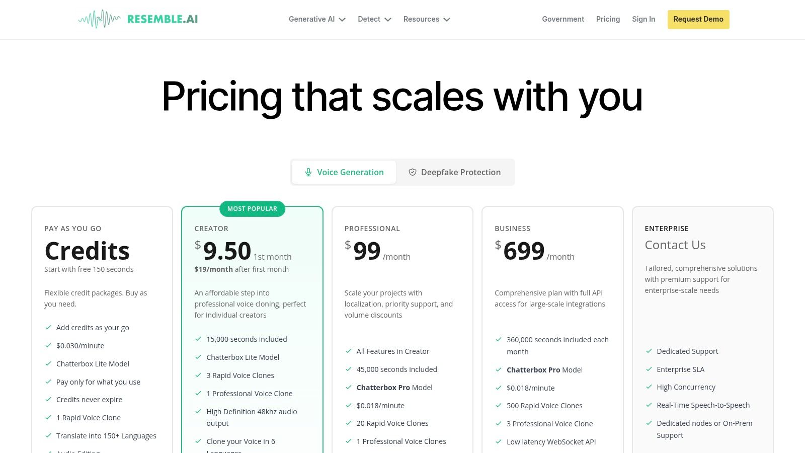Switch to the Deepfake Protection tab
The height and width of the screenshot is (453, 805).
454,172
